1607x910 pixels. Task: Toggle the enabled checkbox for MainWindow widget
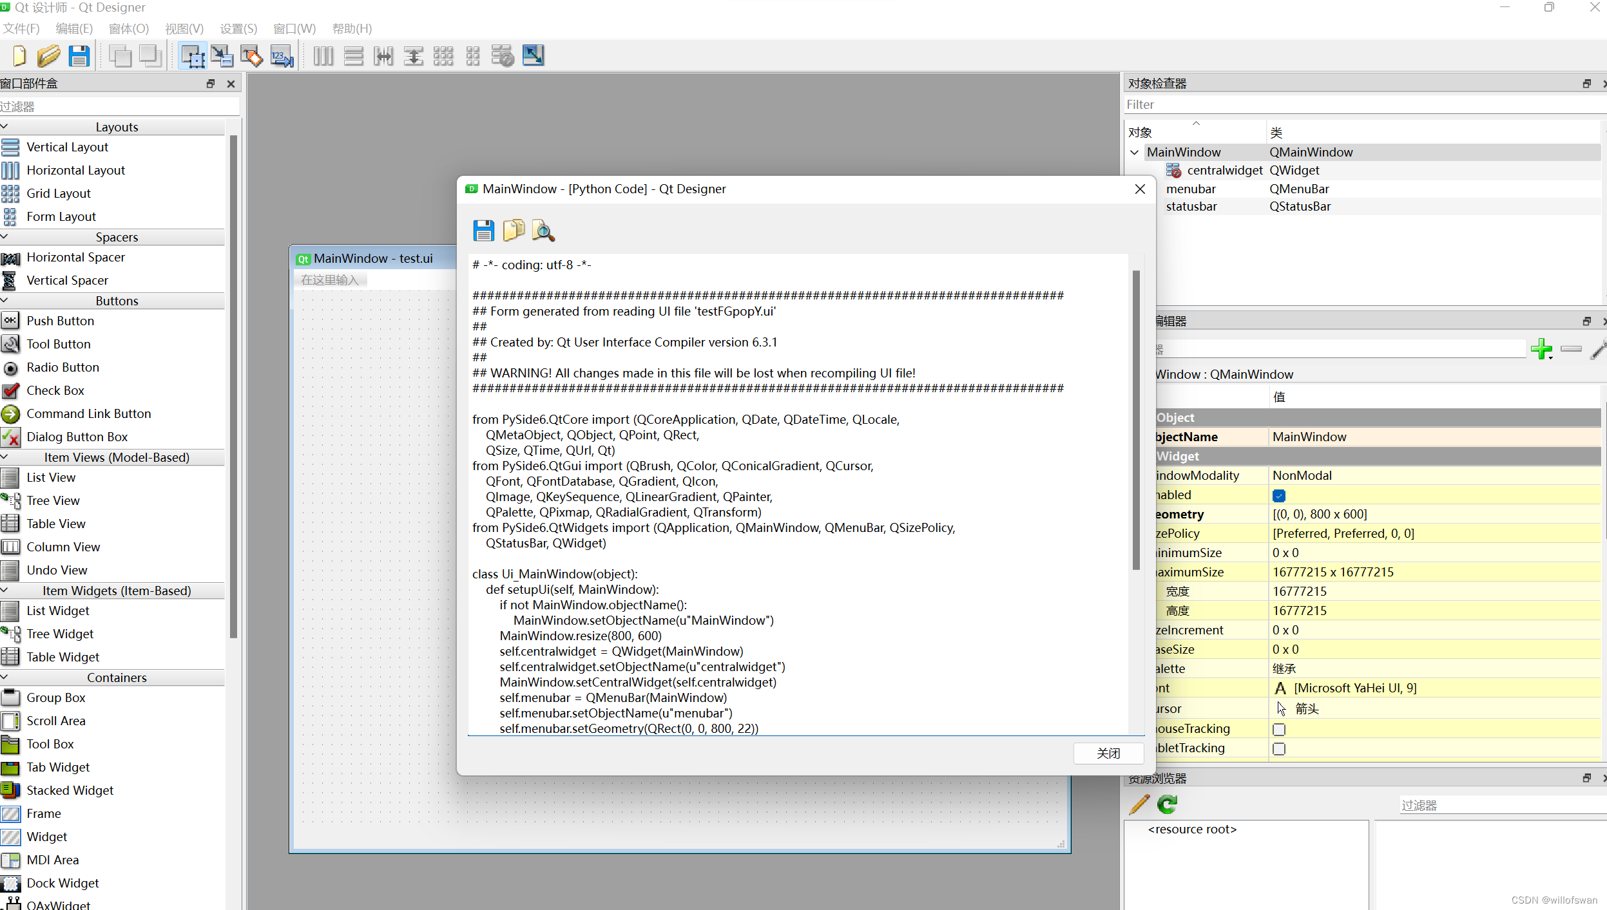1278,494
